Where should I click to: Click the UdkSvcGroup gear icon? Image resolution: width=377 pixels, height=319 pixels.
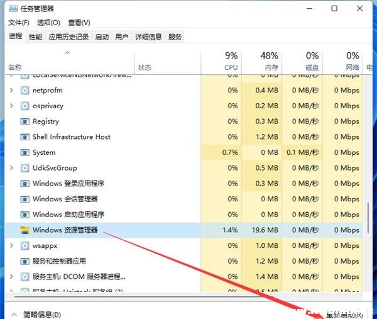click(x=25, y=168)
